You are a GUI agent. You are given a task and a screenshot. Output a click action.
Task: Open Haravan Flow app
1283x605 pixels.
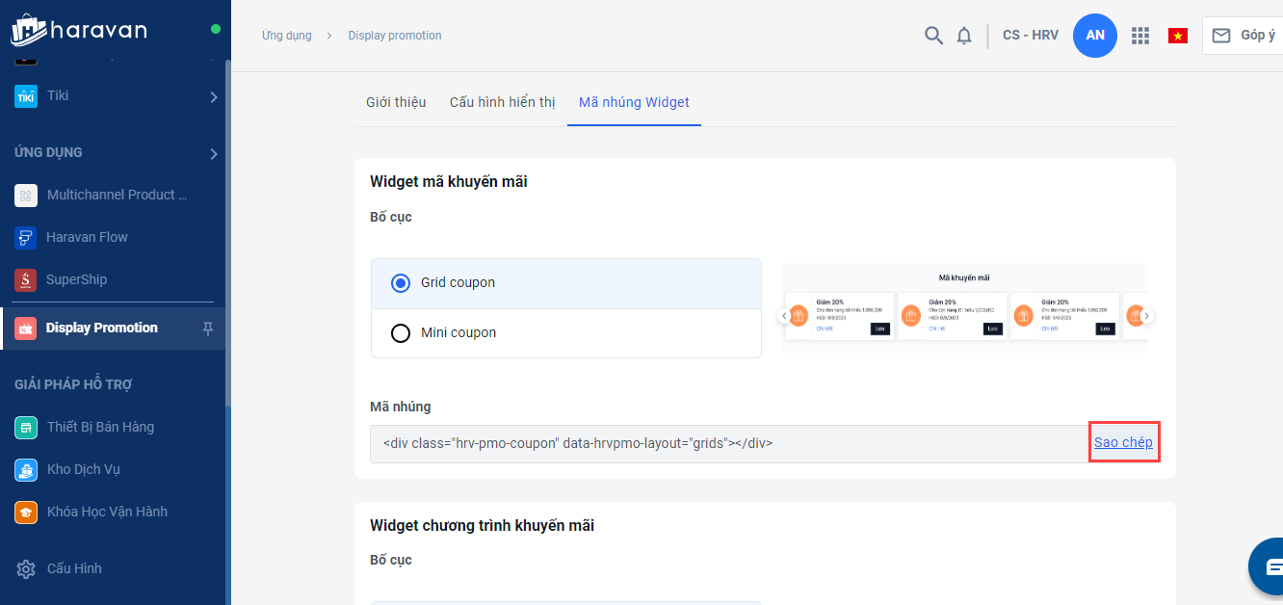[x=87, y=237]
